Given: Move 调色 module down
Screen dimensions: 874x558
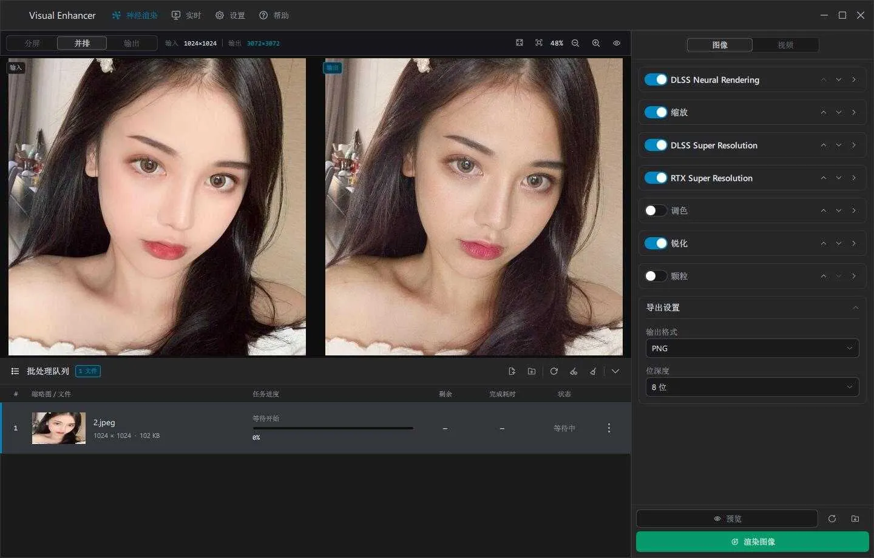Looking at the screenshot, I should pyautogui.click(x=839, y=210).
